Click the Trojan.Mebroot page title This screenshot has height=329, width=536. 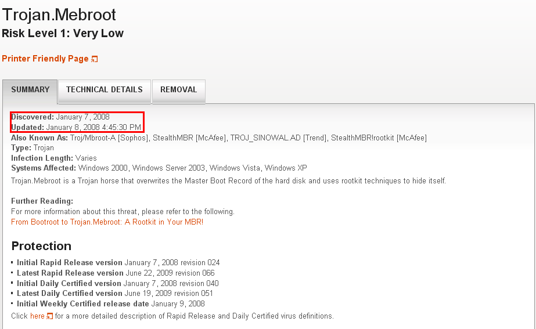click(x=59, y=15)
